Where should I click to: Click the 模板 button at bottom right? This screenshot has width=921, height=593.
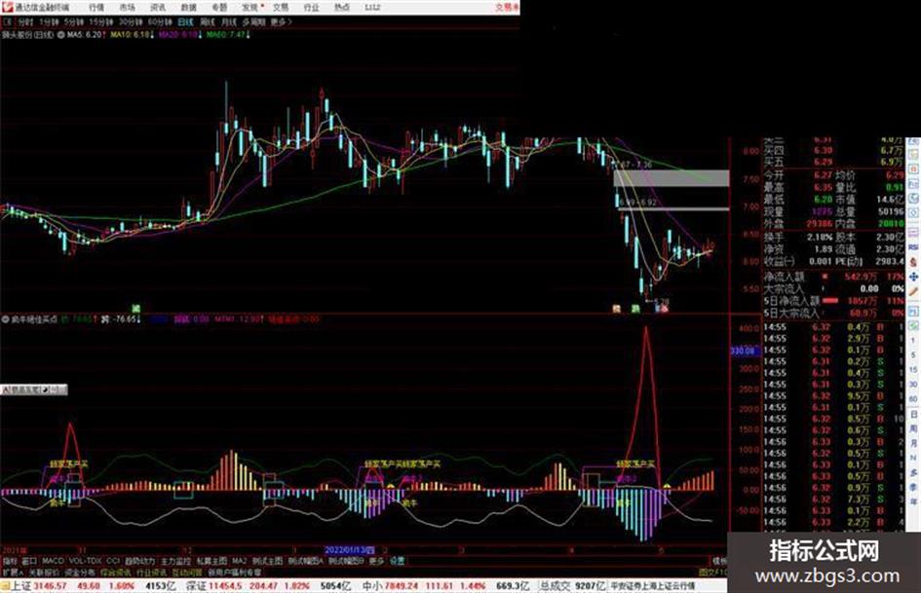coord(719,561)
